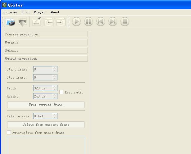The width and height of the screenshot is (191, 154).
Task: Expand the Preview properties section
Action: 46,34
